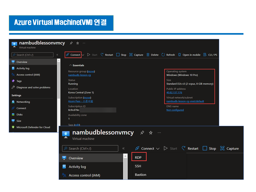Click the VM icon in lower header
Image resolution: width=256 pixels, height=192 pixels.
(x=66, y=134)
